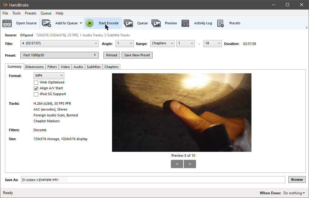Click the source info '720x576 (1024x576), 25 FPS' text
This screenshot has width=309, height=198.
(57, 35)
